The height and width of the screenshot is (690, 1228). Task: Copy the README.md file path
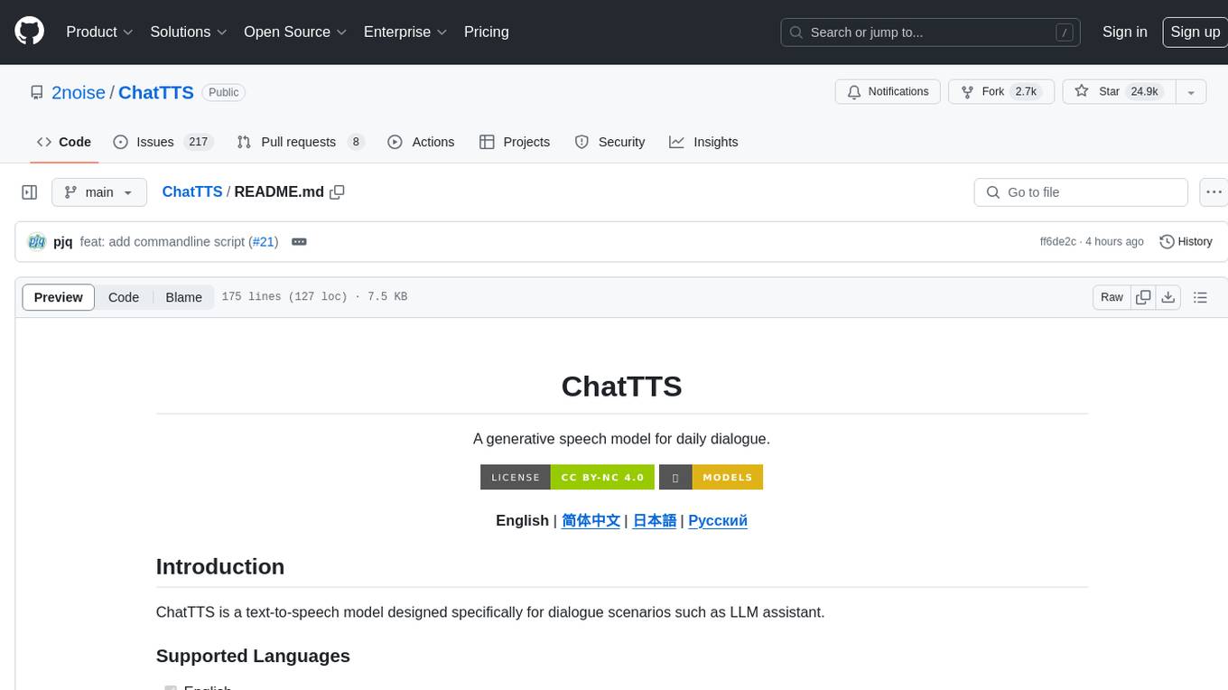338,191
